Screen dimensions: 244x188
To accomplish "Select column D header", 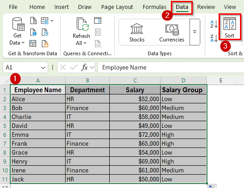I will [x=183, y=81].
